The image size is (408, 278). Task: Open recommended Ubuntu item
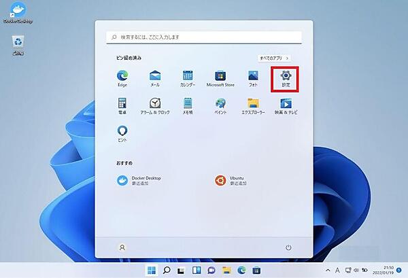click(x=231, y=180)
